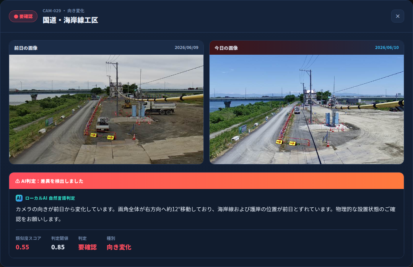The image size is (413, 267).
Task: Click the 判定閾値 label
Action: (60, 238)
